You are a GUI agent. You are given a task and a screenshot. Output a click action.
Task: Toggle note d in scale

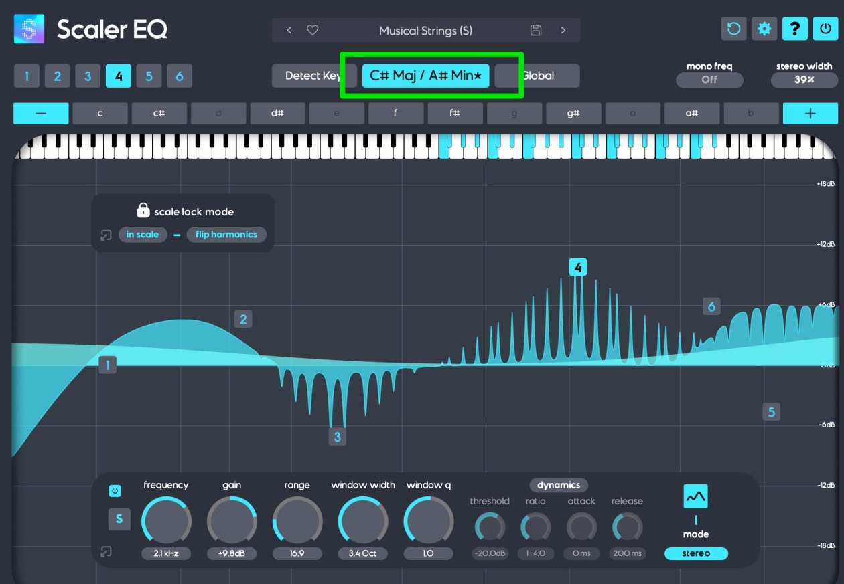218,113
